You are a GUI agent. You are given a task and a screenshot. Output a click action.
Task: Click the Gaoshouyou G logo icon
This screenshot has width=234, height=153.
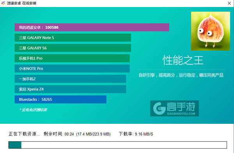click(160, 108)
